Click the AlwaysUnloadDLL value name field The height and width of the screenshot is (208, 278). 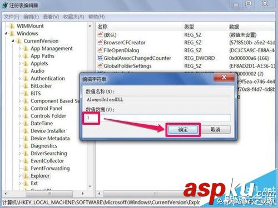pos(158,100)
